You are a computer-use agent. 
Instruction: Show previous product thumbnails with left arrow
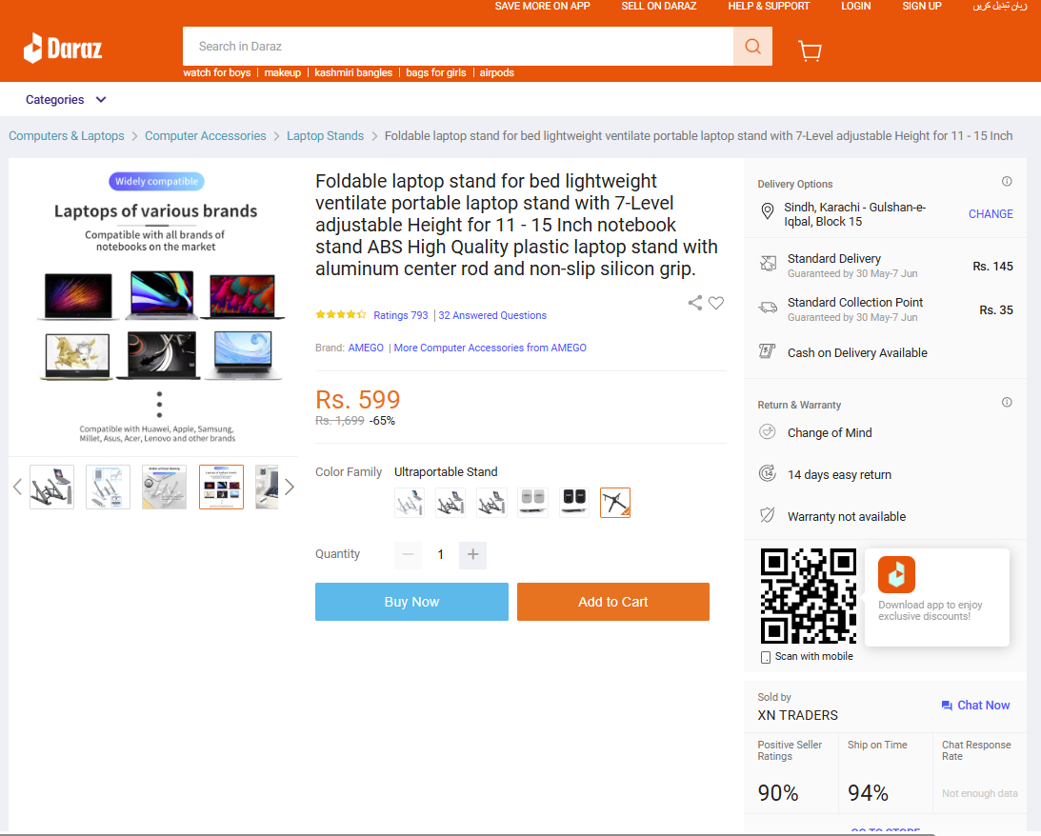17,487
